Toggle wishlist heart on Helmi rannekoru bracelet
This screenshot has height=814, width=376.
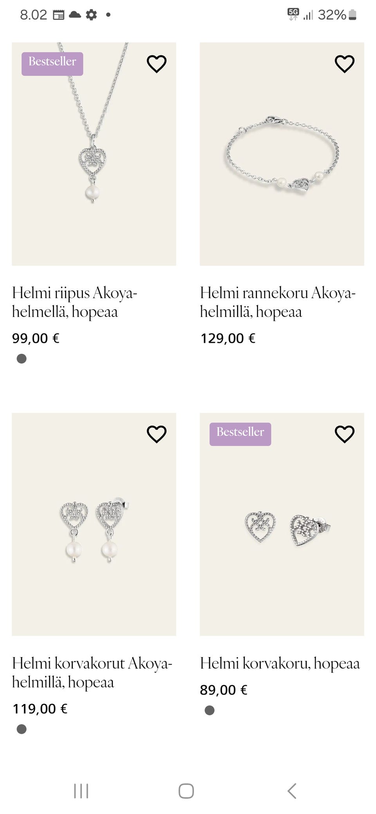pos(344,64)
